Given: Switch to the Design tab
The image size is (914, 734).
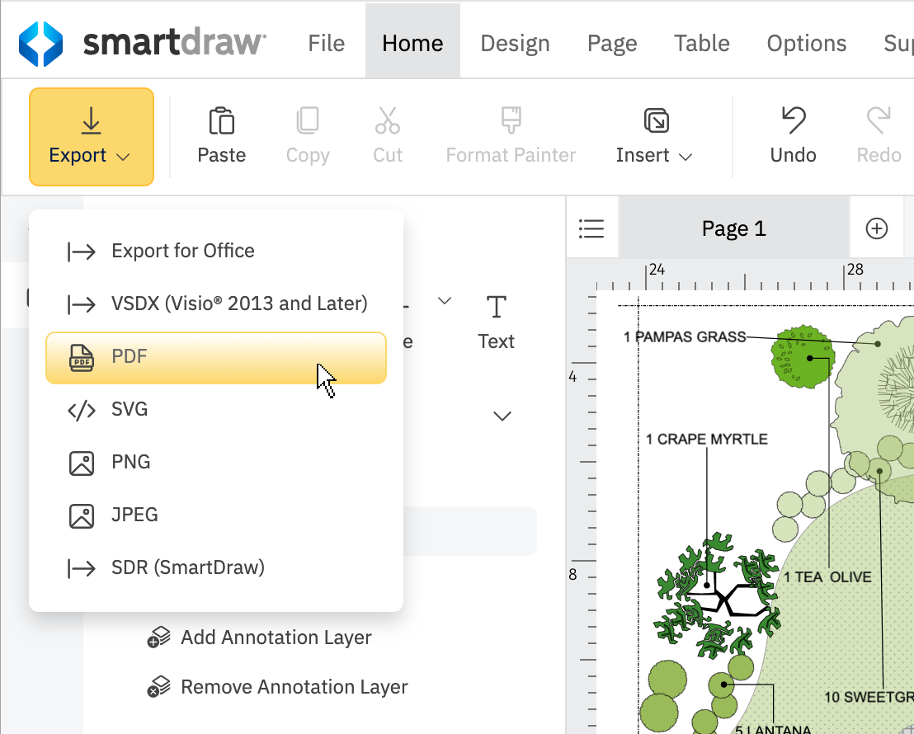Looking at the screenshot, I should pos(515,43).
